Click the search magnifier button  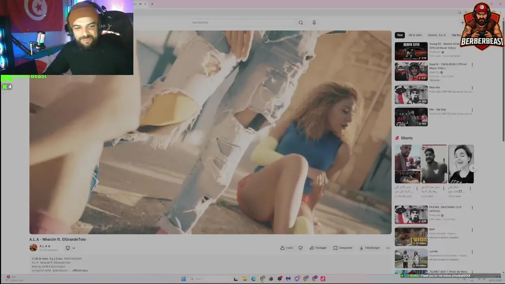[301, 22]
